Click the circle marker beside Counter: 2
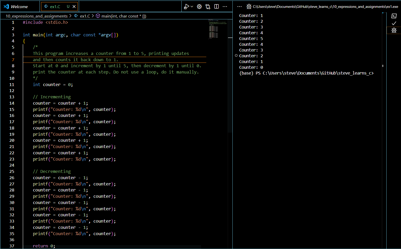The image size is (401, 249). pos(236,56)
